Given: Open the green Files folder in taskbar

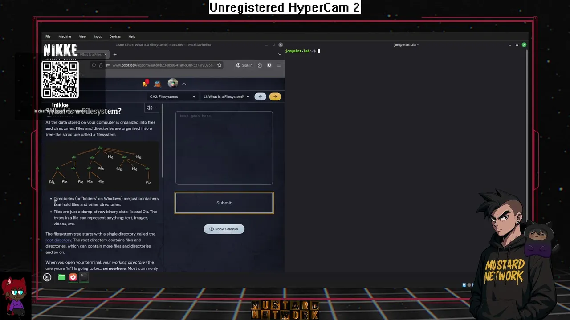Looking at the screenshot, I should click(x=62, y=277).
